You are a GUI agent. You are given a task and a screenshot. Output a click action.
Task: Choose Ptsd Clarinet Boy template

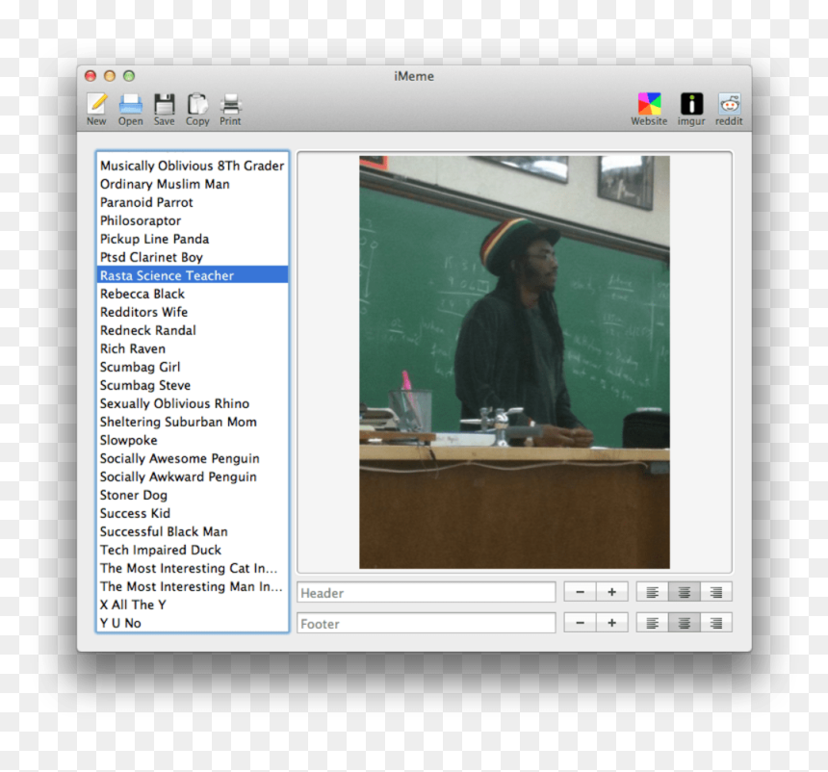tap(193, 257)
